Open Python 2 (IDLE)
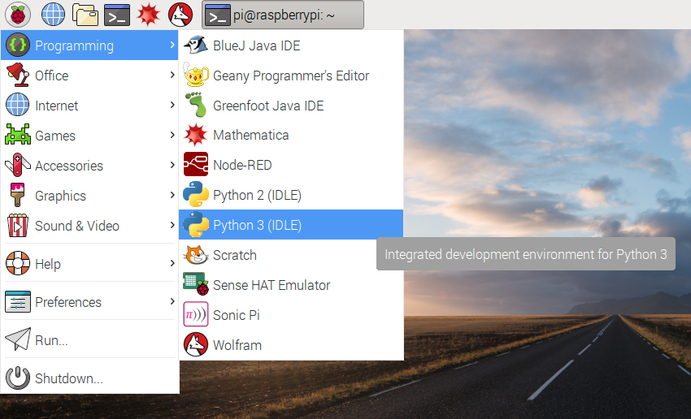The height and width of the screenshot is (419, 691). coord(291,195)
